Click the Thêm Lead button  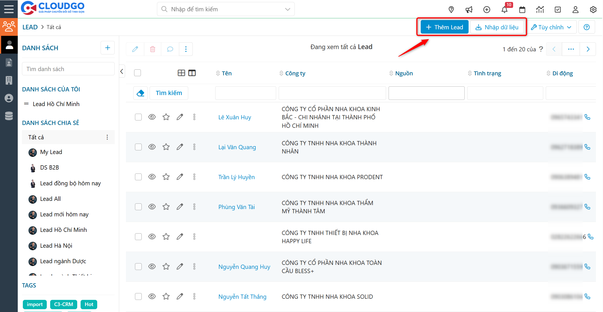click(x=444, y=27)
